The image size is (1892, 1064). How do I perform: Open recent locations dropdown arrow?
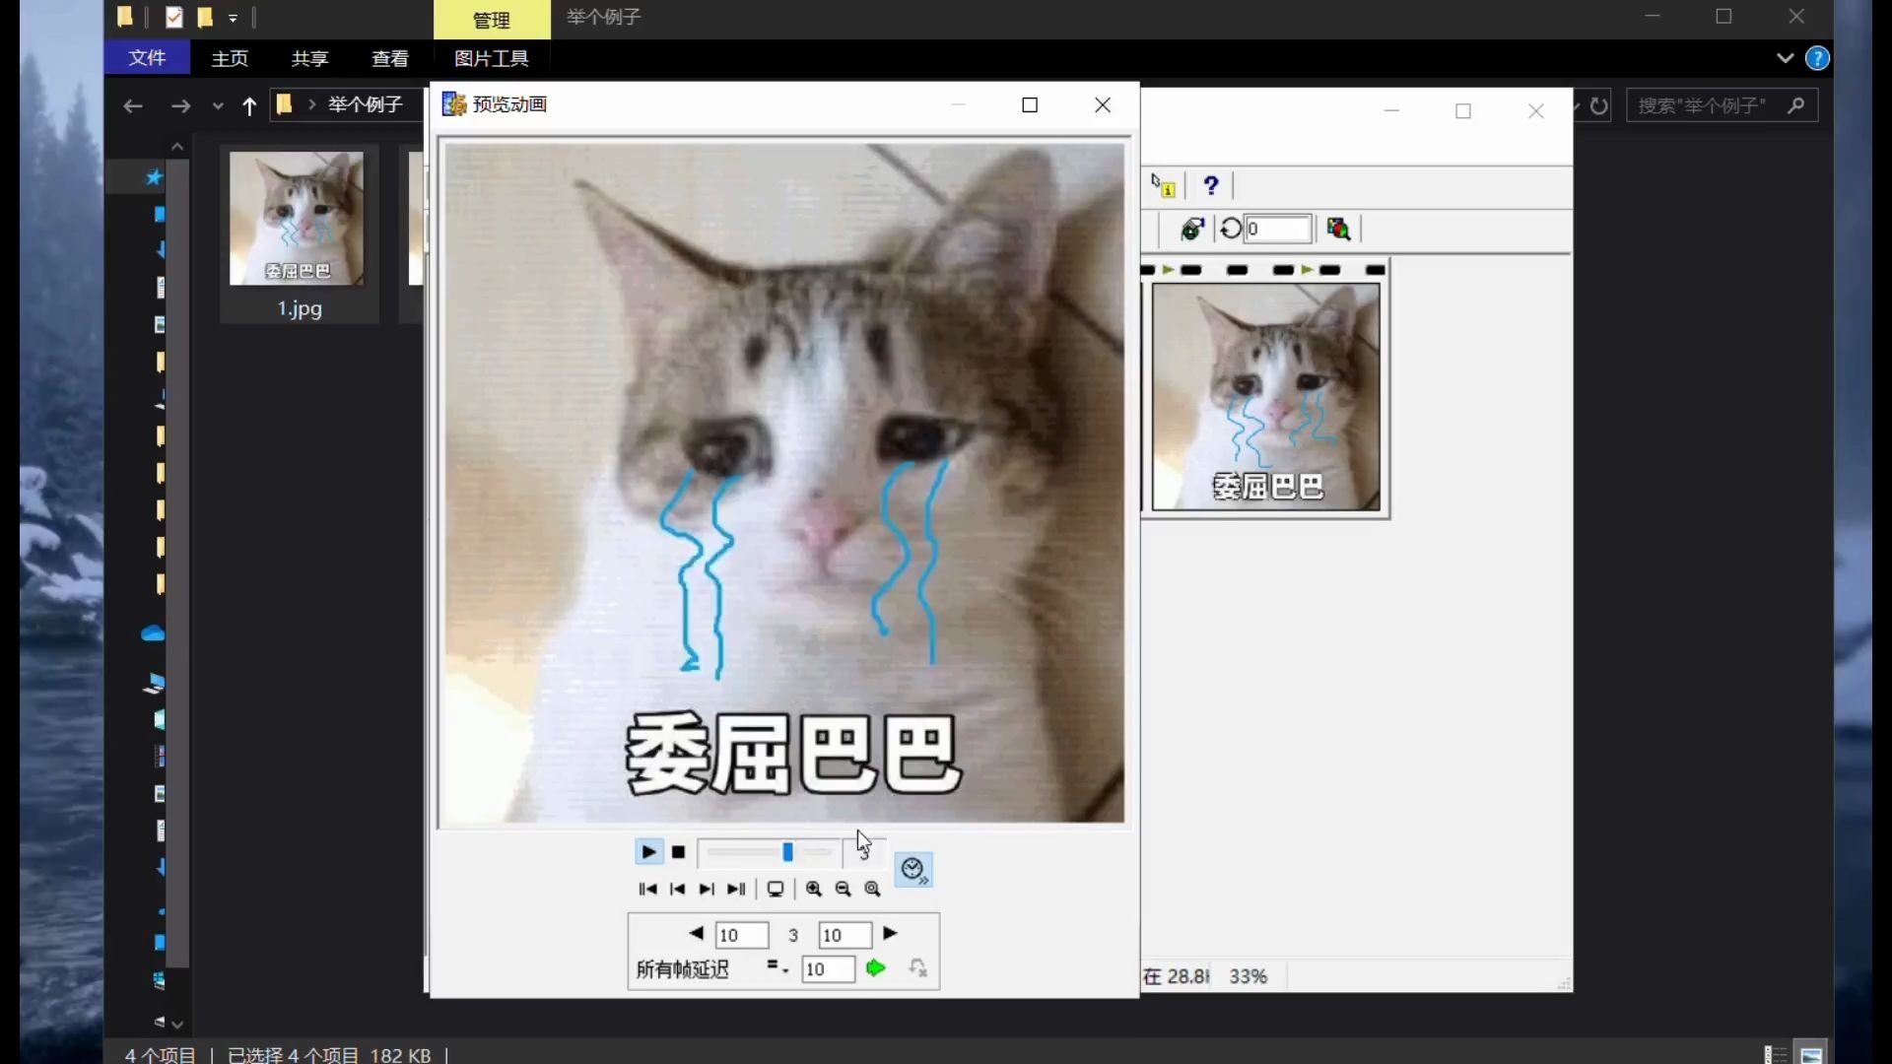[x=218, y=106]
